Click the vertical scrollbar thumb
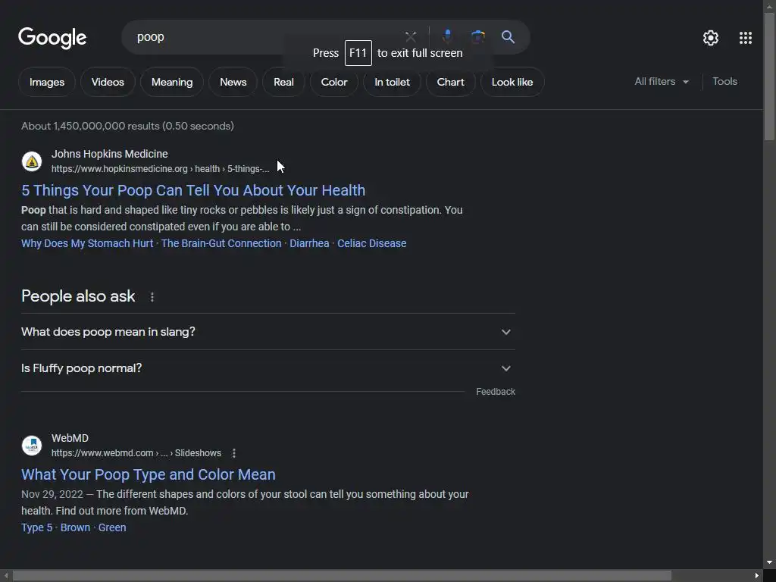Screen dimensions: 776x582 tap(769, 77)
